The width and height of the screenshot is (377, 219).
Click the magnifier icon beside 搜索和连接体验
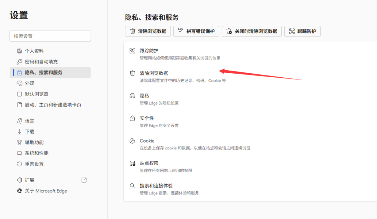[x=132, y=186]
